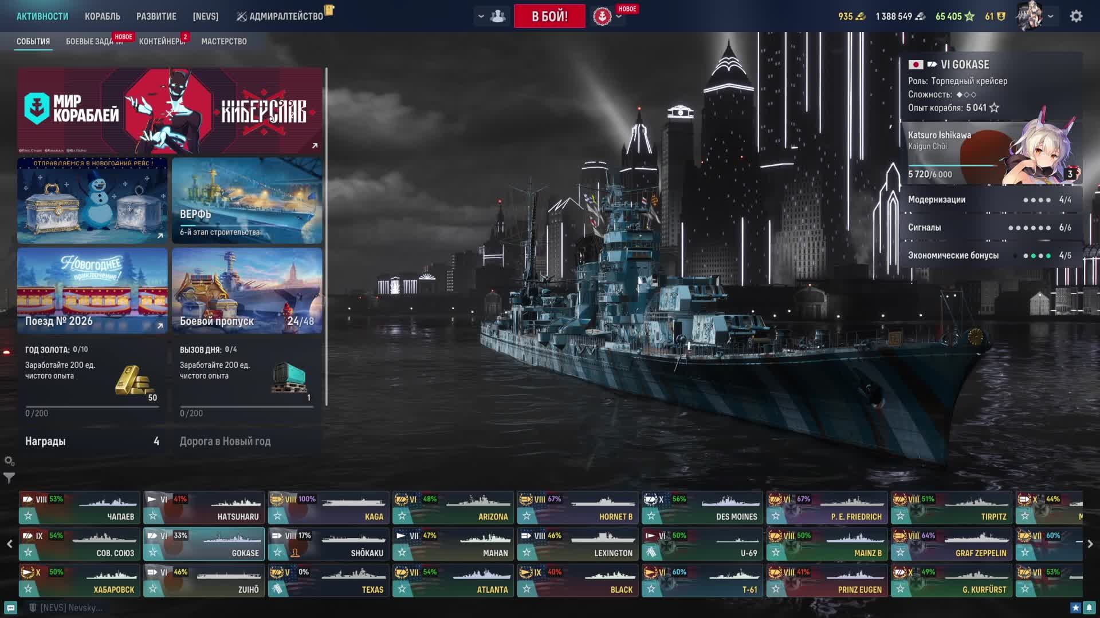Screen dimensions: 1100x618
Task: Toggle favorite star on Kaga card
Action: (277, 516)
